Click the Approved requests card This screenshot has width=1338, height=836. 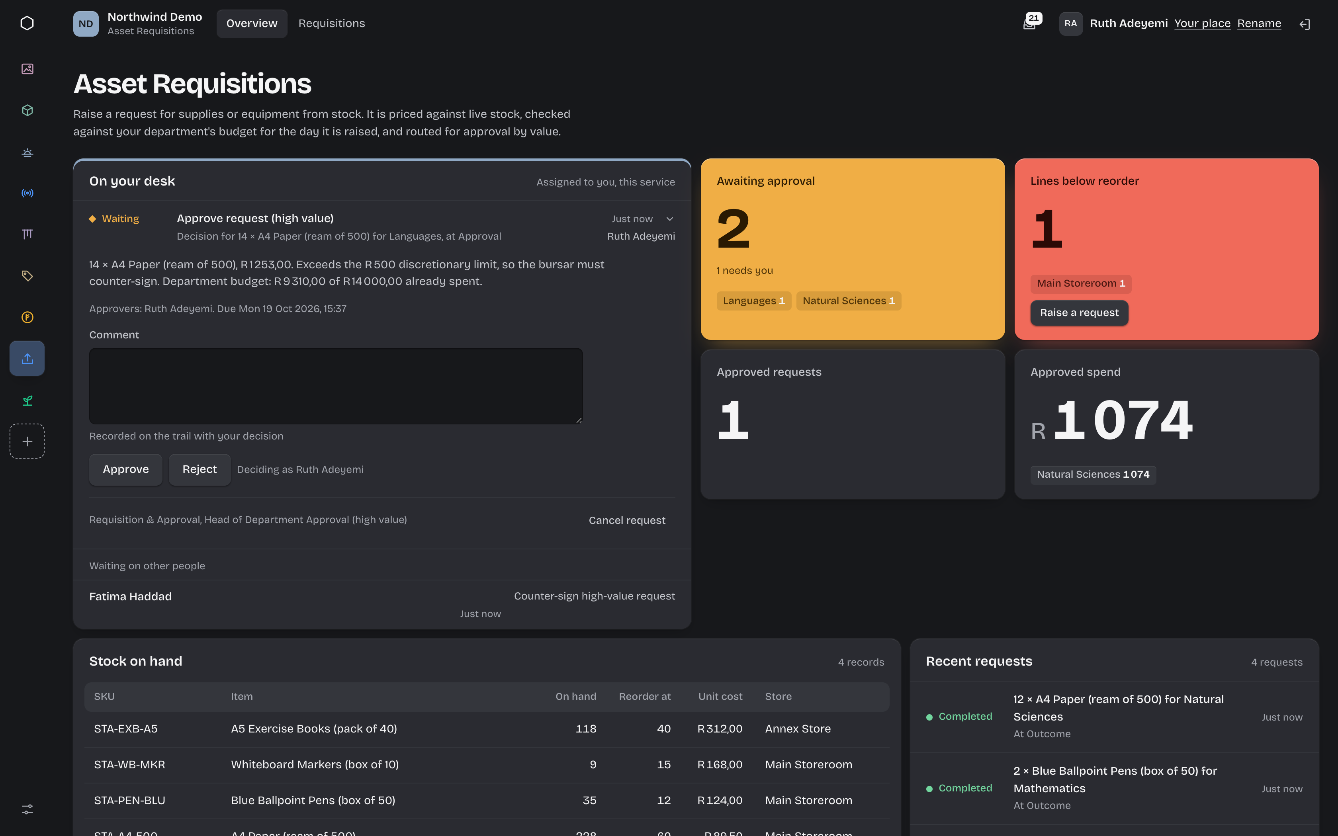[x=852, y=425]
